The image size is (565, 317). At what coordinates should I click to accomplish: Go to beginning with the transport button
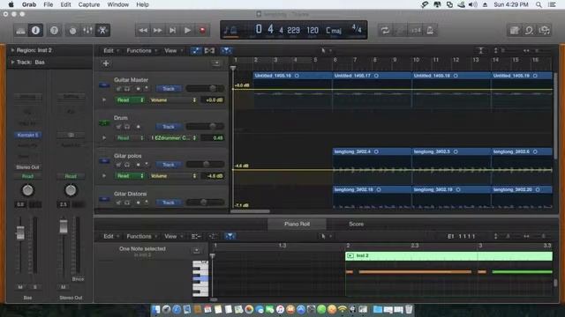(x=173, y=31)
